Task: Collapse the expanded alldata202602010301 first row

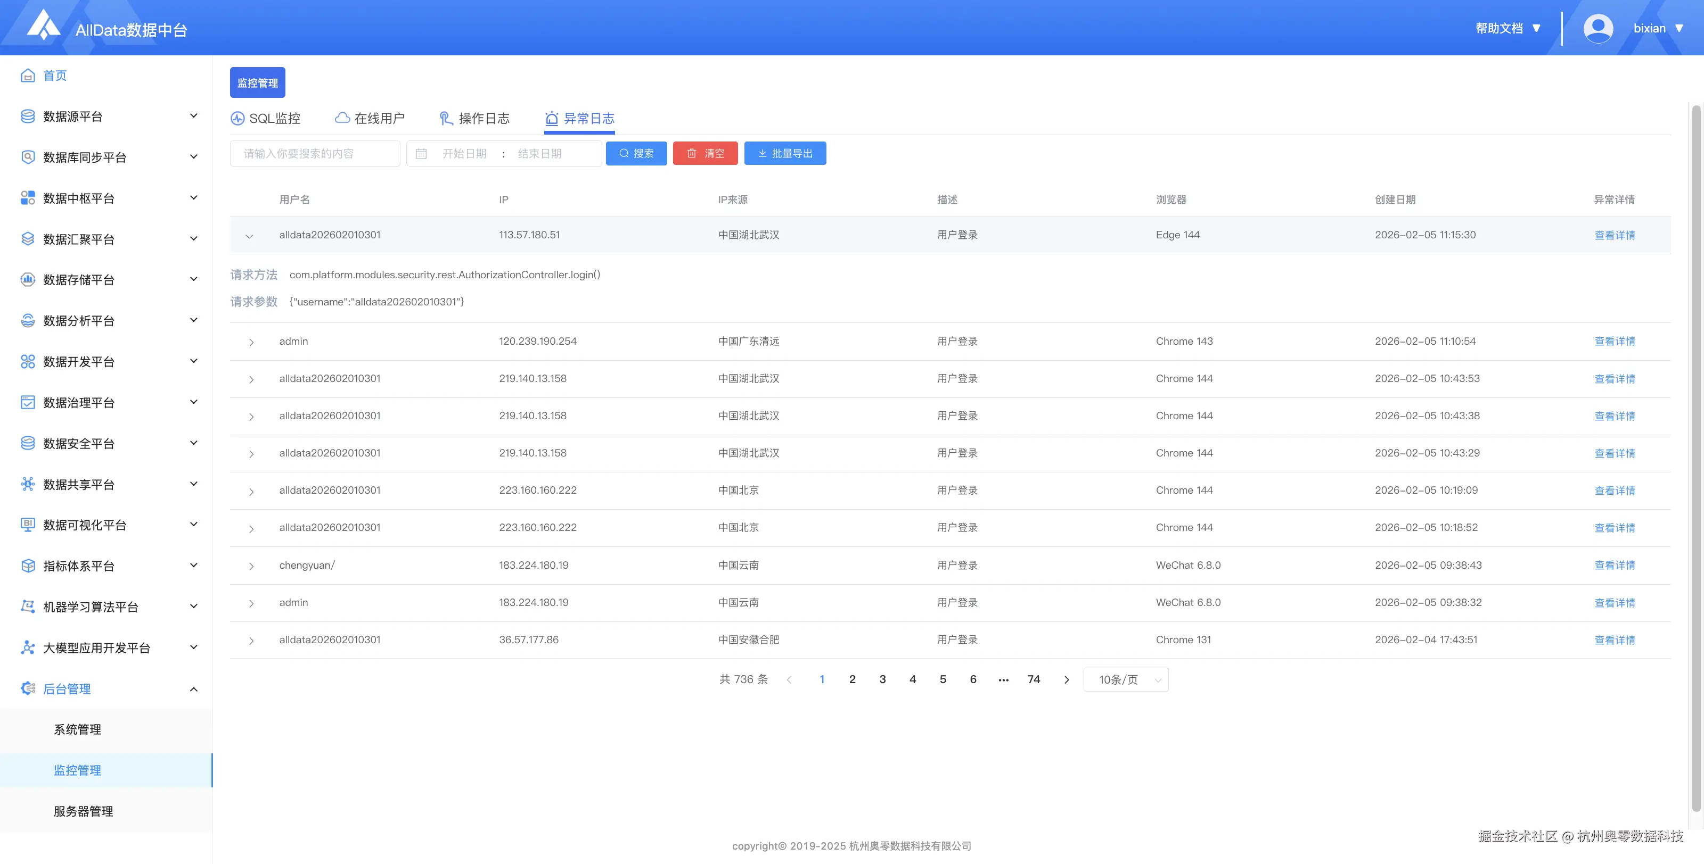Action: pyautogui.click(x=249, y=236)
